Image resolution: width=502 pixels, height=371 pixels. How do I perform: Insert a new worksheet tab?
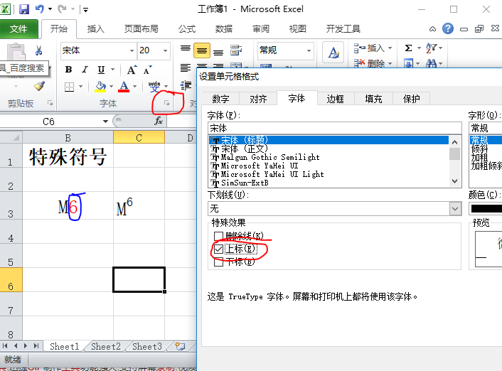(x=180, y=346)
